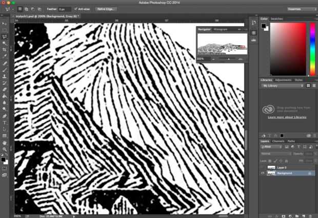The width and height of the screenshot is (318, 218).
Task: Switch to the Channels tab
Action: click(x=278, y=141)
